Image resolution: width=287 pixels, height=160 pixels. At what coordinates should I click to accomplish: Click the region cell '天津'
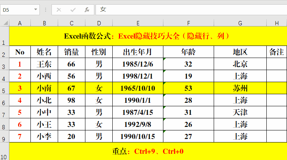[240, 112]
